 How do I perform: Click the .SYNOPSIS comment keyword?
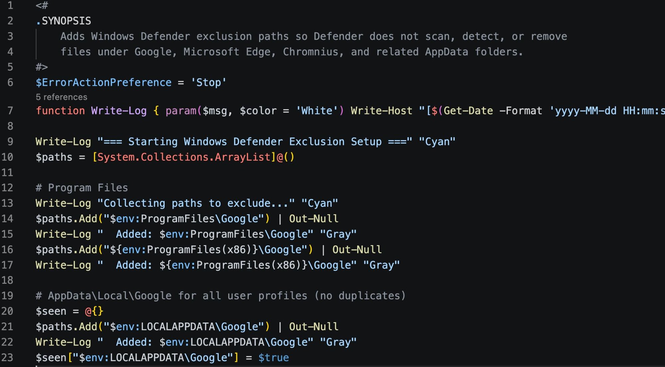pos(63,21)
